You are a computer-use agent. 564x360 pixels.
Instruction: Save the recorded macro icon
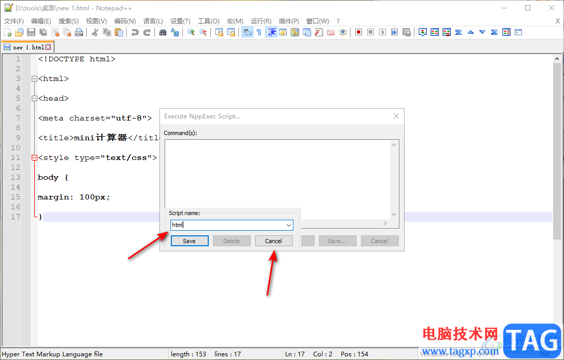pyautogui.click(x=406, y=32)
